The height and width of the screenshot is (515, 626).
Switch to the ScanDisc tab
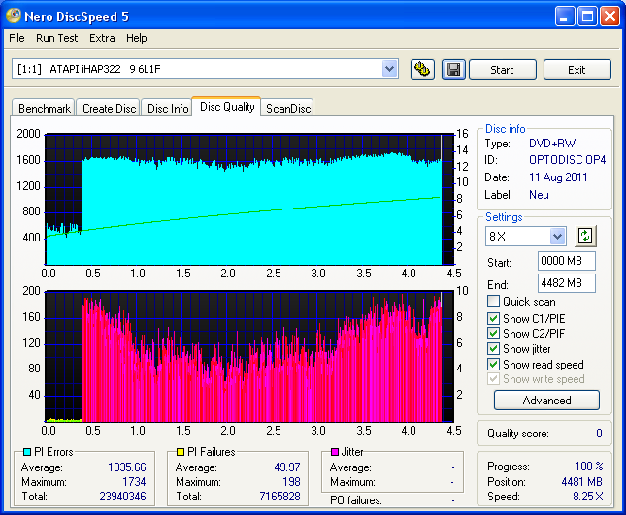288,108
